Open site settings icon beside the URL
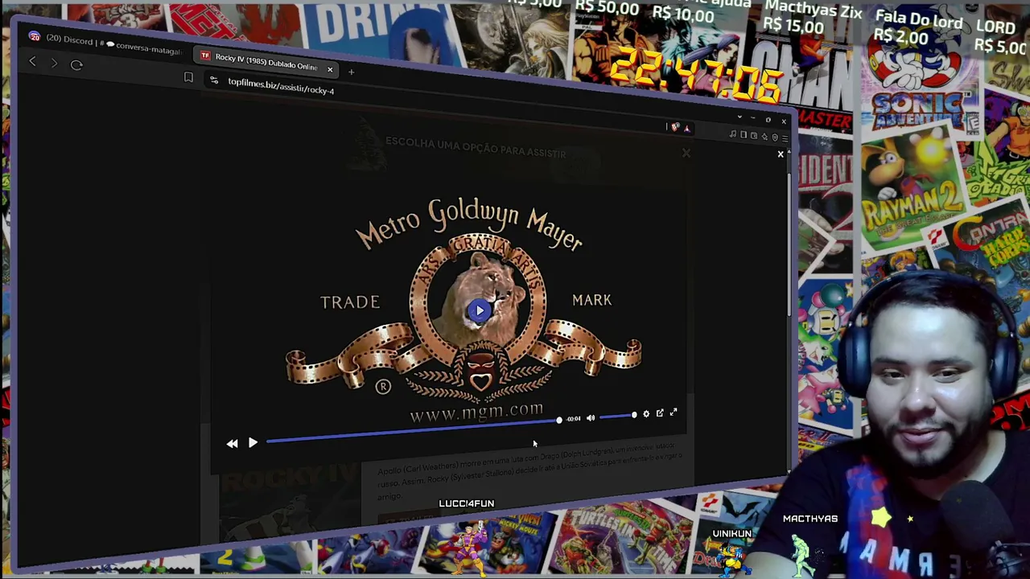This screenshot has height=579, width=1030. (x=214, y=80)
